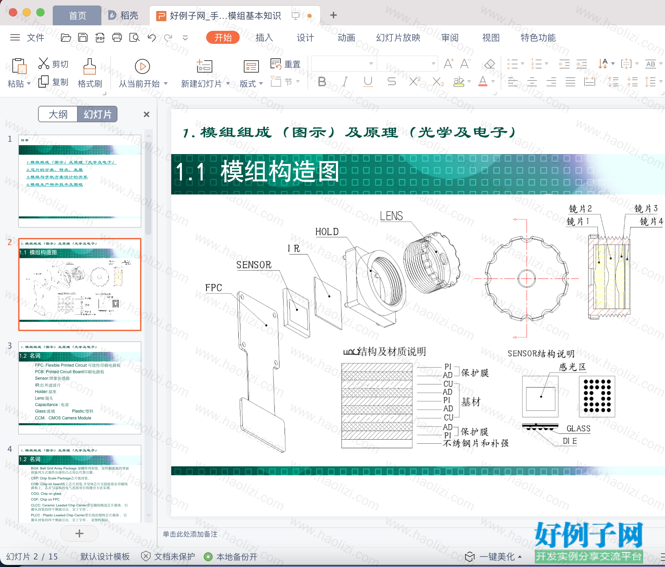Go to the 首页 home tab
The width and height of the screenshot is (665, 567).
(77, 15)
